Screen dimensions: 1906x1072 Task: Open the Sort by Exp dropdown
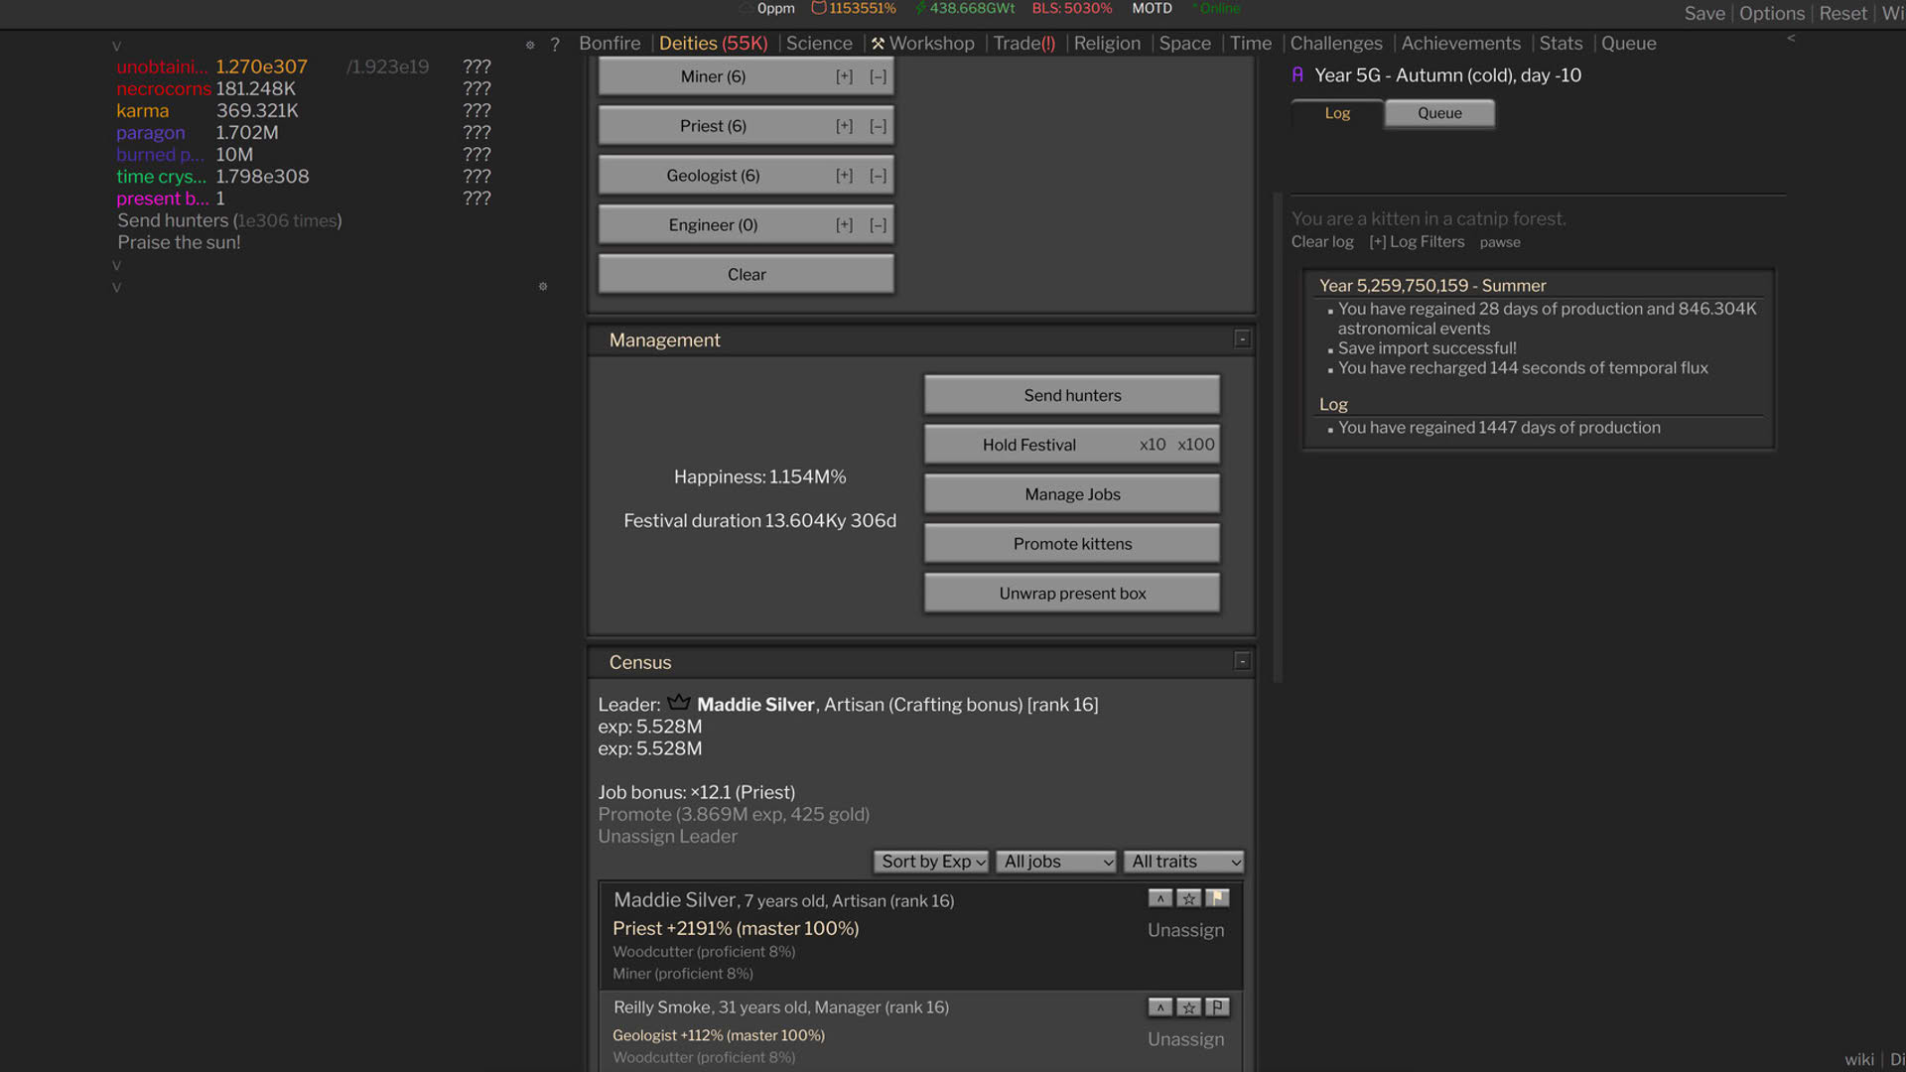coord(931,862)
